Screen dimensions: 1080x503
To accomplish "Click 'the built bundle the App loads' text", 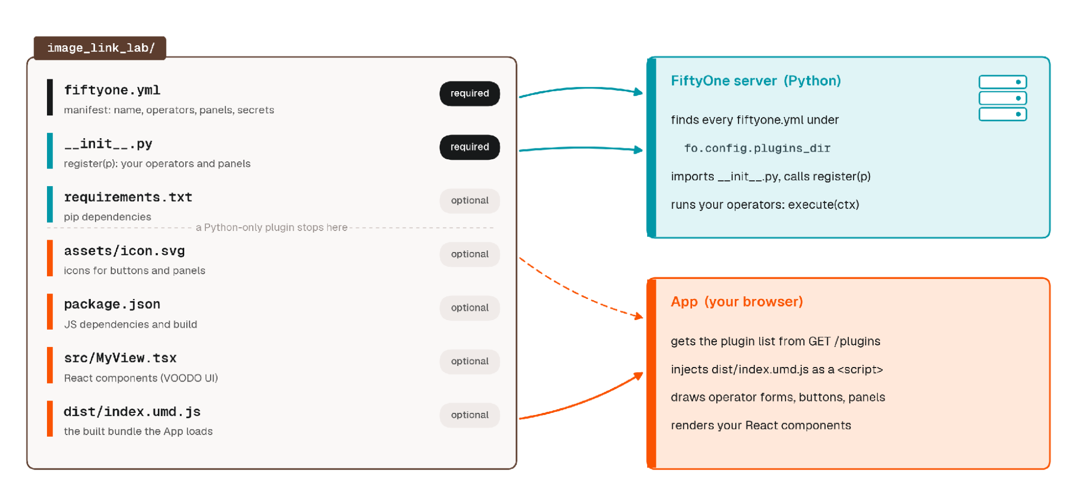I will click(x=138, y=431).
